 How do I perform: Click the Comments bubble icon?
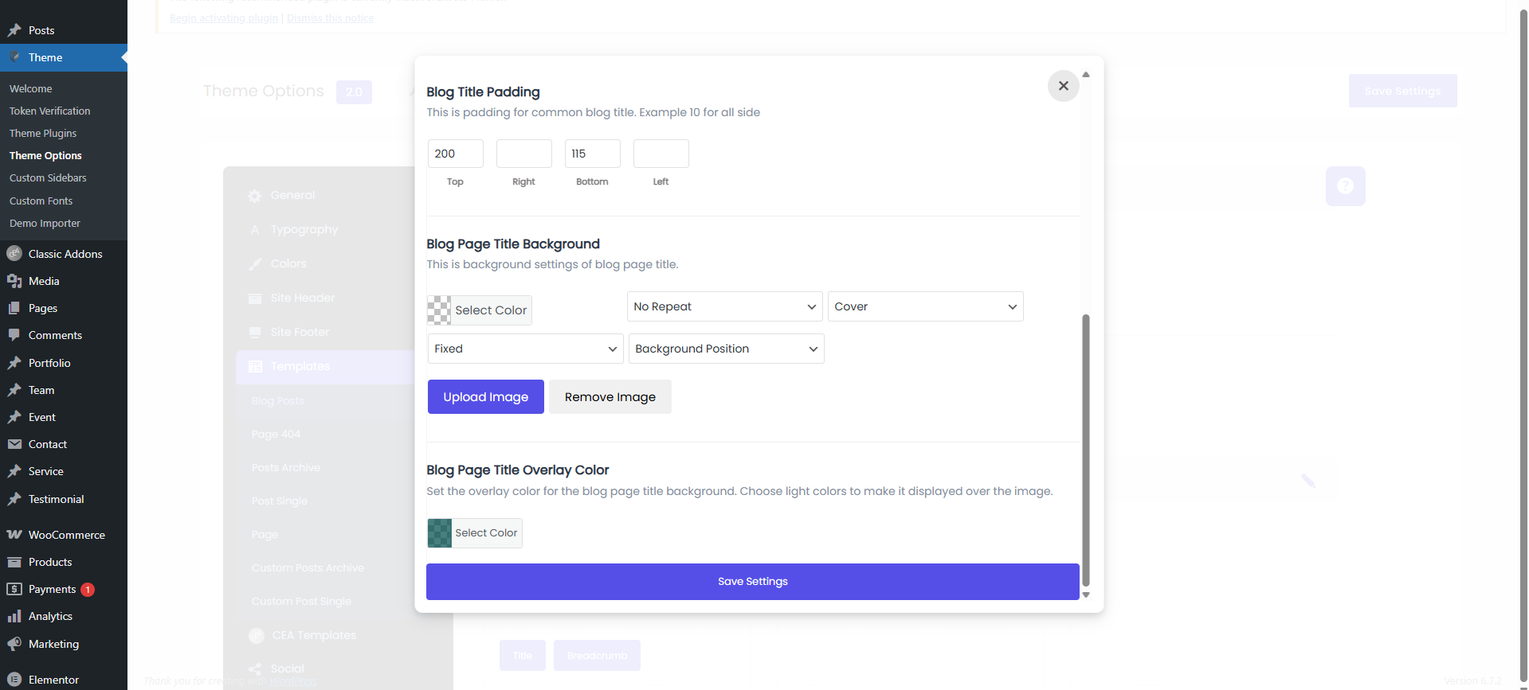14,335
